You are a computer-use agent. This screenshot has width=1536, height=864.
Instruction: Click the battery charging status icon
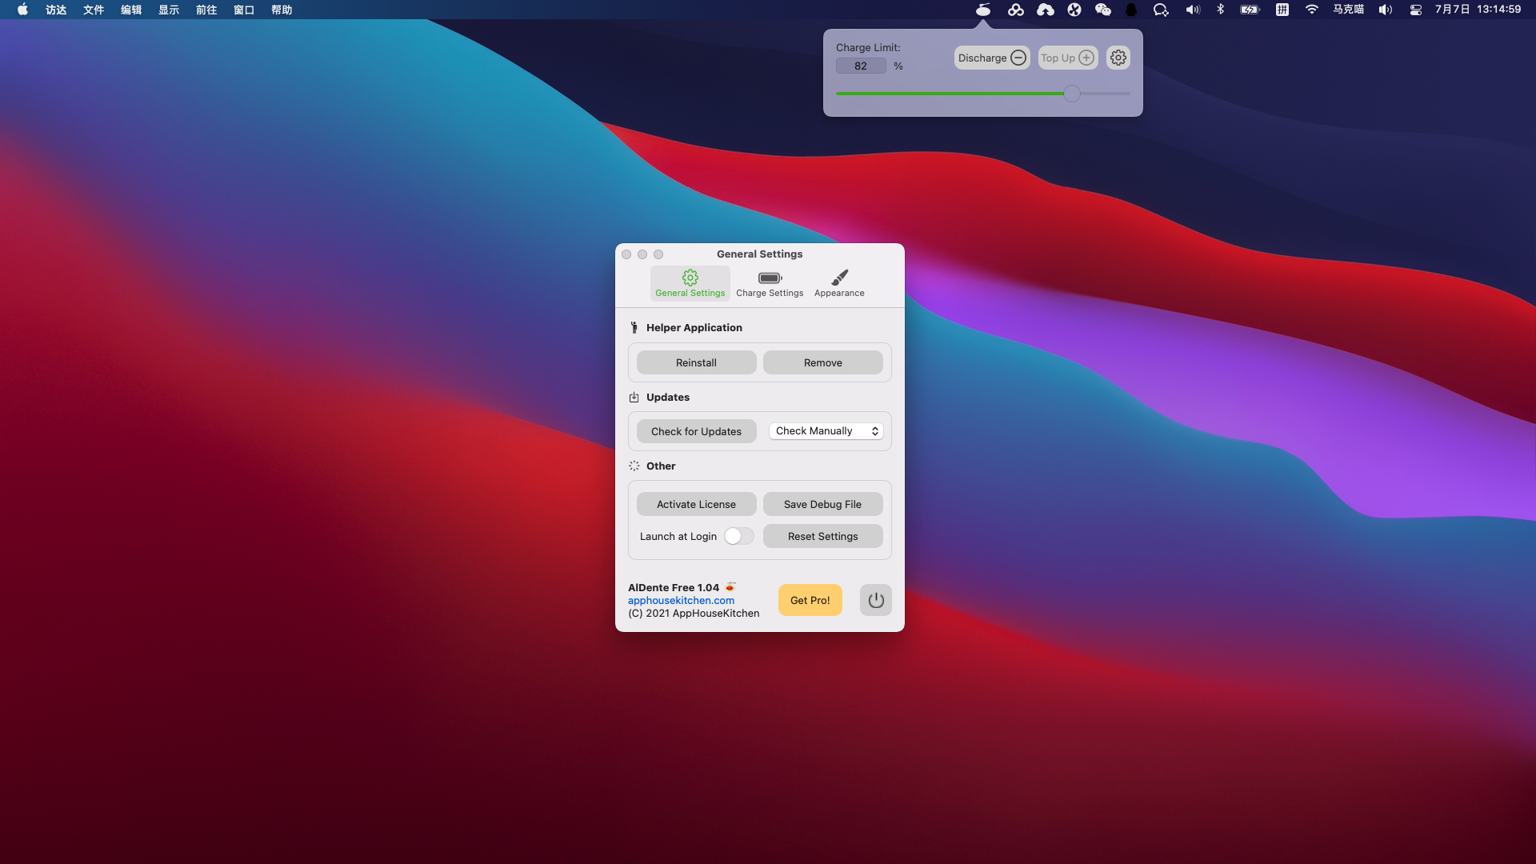pos(1250,10)
